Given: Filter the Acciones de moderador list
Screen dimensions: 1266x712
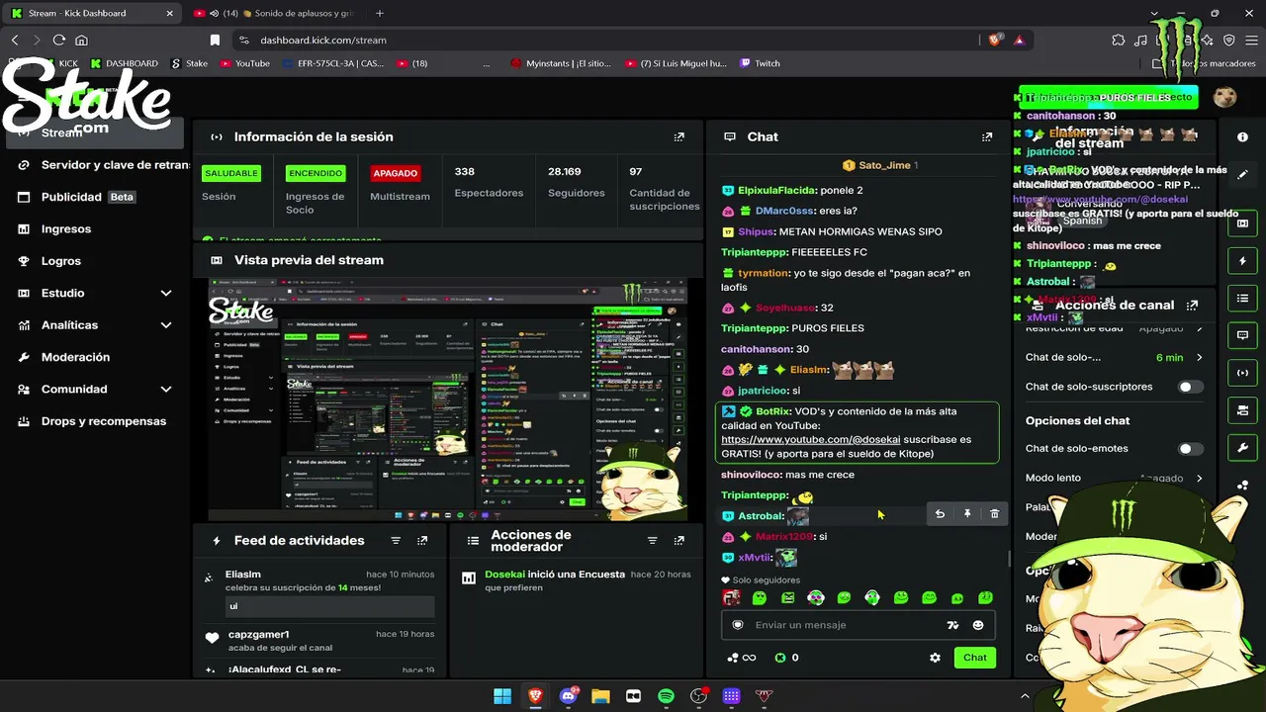Looking at the screenshot, I should pos(652,541).
